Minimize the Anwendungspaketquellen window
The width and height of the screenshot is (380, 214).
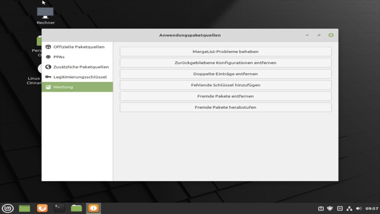click(x=307, y=35)
